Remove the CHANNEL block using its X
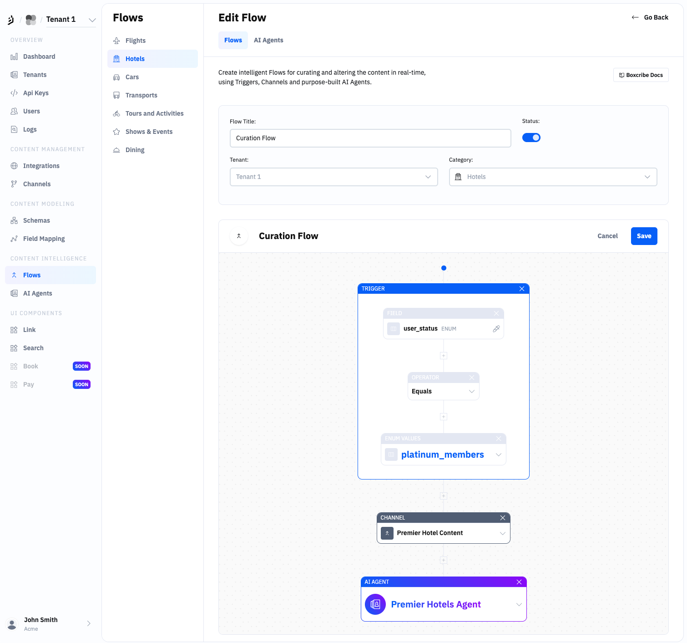The height and width of the screenshot is (643, 687). pyautogui.click(x=502, y=518)
